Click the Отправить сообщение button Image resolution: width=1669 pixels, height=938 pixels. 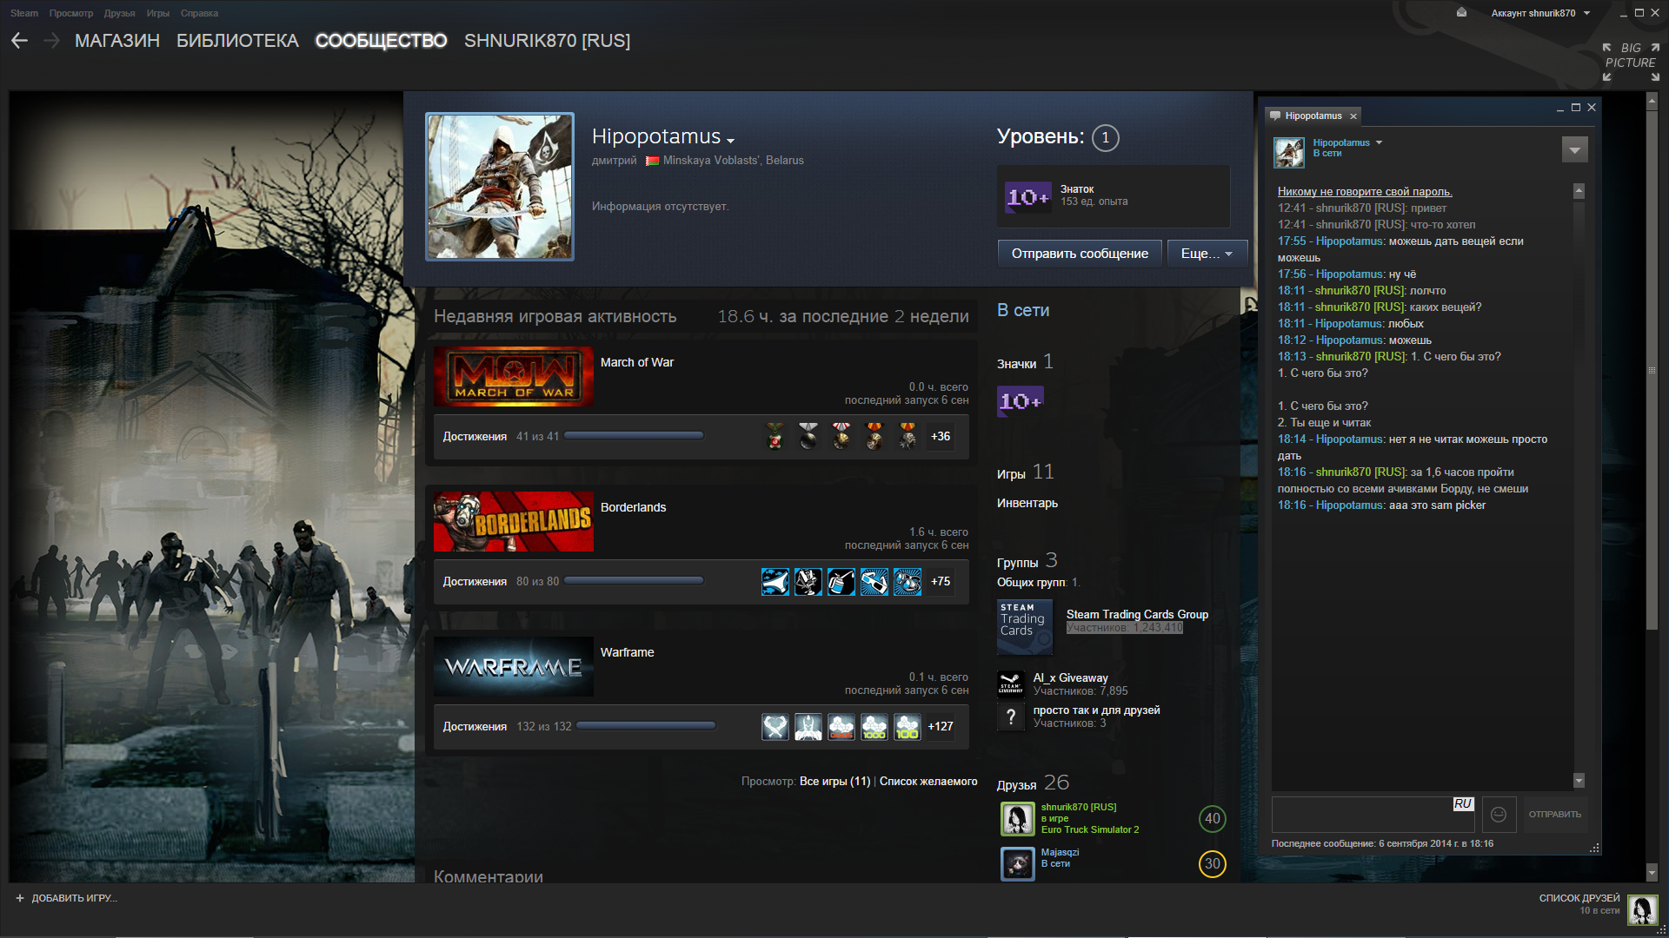(x=1079, y=254)
